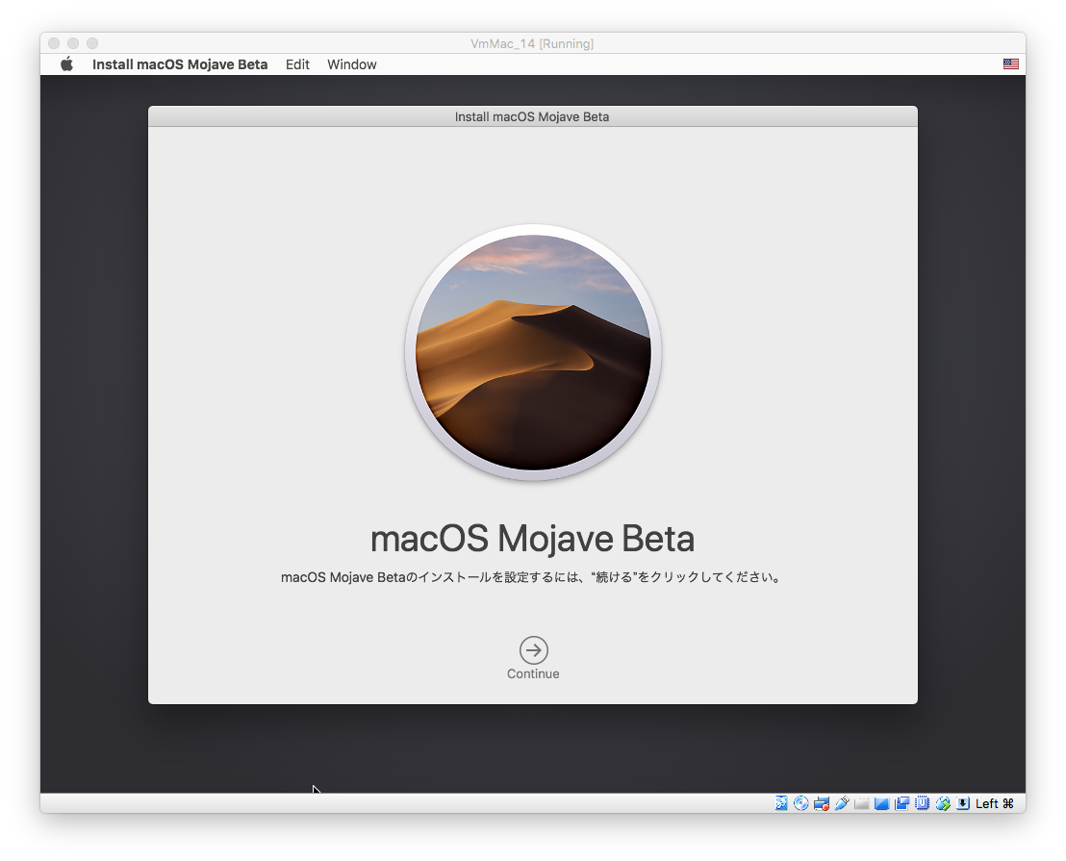Click the circled arrow above Continue
Viewport: 1066px width, 861px height.
pos(533,650)
